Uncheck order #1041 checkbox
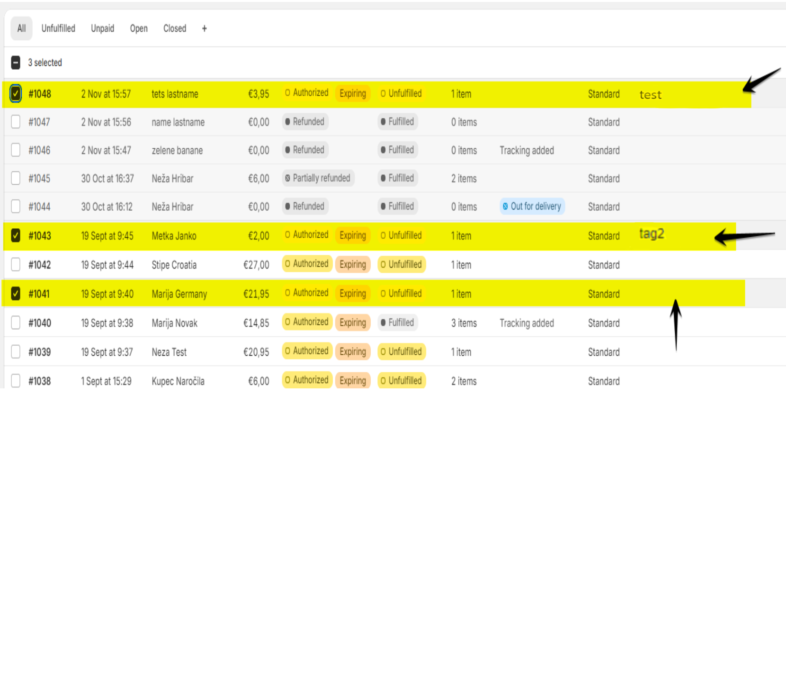Image resolution: width=786 pixels, height=682 pixels. (x=16, y=294)
